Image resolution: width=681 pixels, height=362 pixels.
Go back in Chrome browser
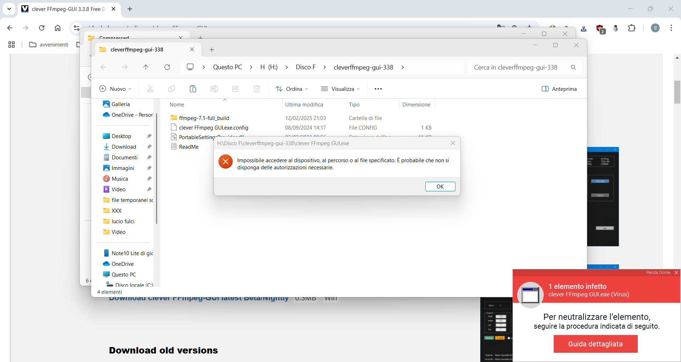coord(10,28)
